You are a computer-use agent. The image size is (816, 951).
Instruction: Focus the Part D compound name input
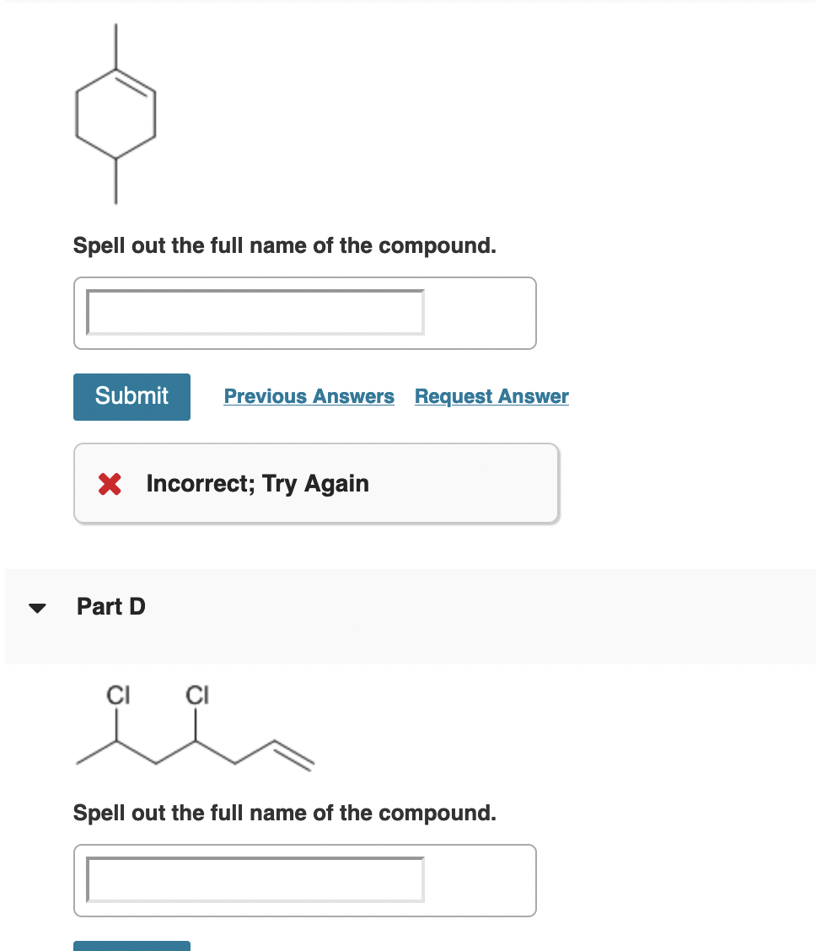coord(255,879)
